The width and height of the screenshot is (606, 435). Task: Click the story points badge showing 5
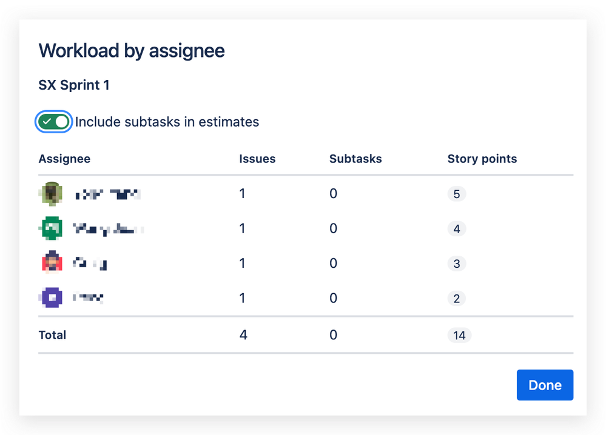[x=456, y=194]
